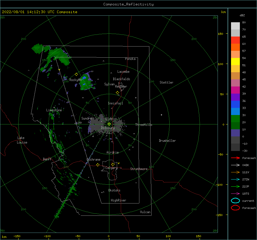Click the RockyMH label
Viewport: 257px width, 240px height.
[x=75, y=80]
